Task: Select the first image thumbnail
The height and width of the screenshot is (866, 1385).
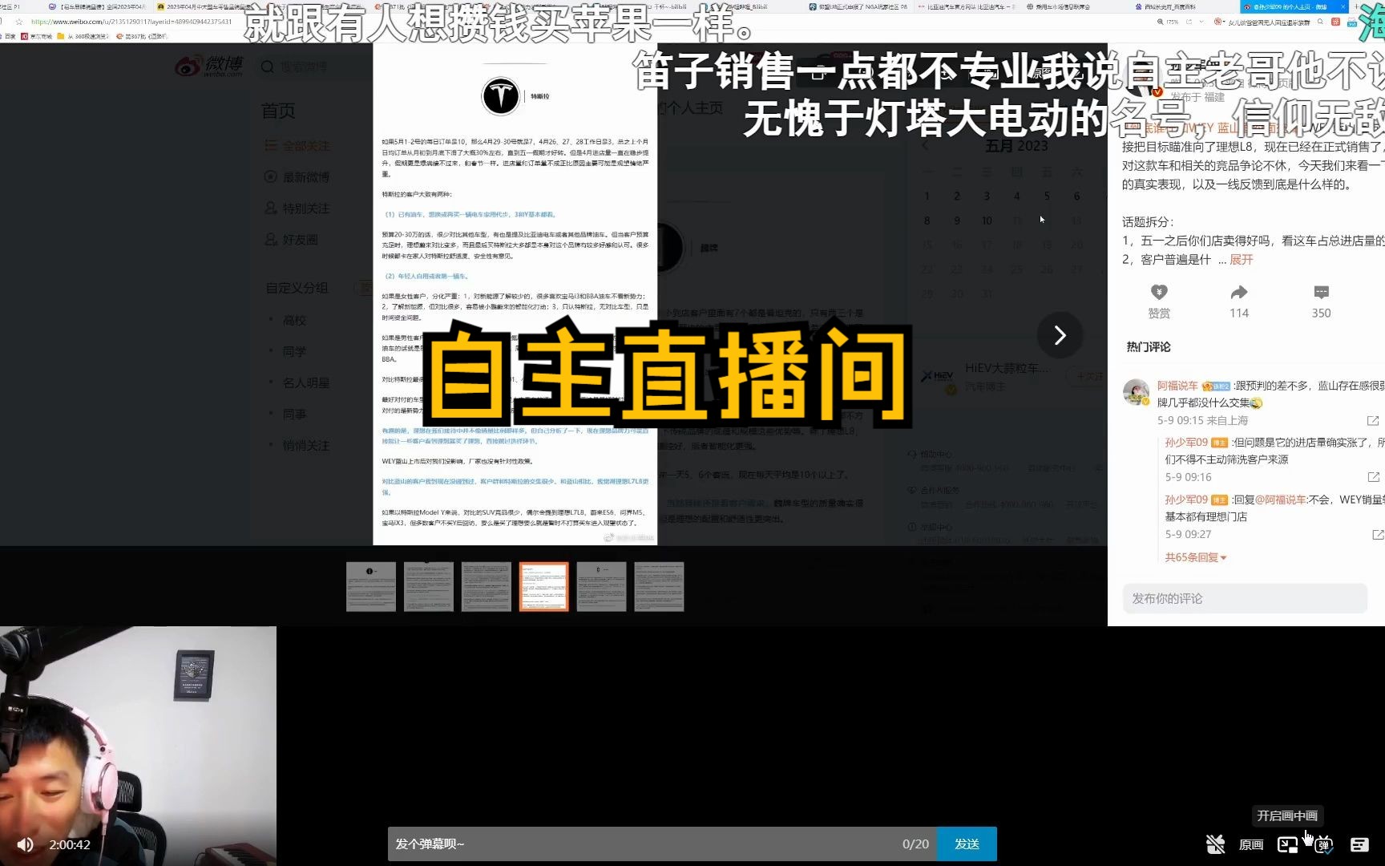Action: pos(371,587)
